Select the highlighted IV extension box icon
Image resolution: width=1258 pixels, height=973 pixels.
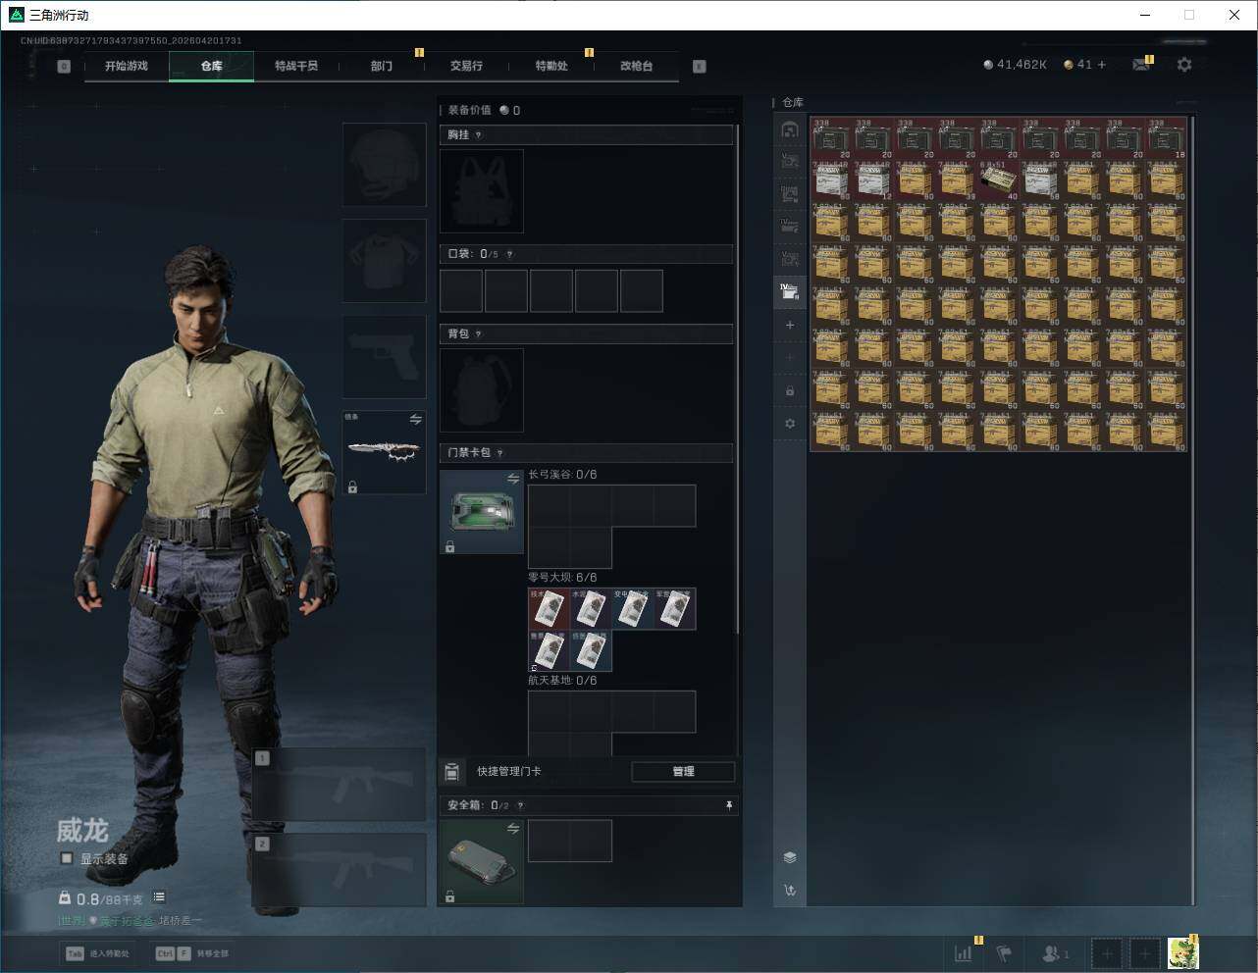pyautogui.click(x=790, y=290)
